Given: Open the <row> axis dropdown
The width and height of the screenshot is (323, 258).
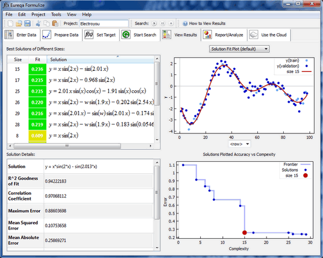Looking at the screenshot, I should pos(239,144).
